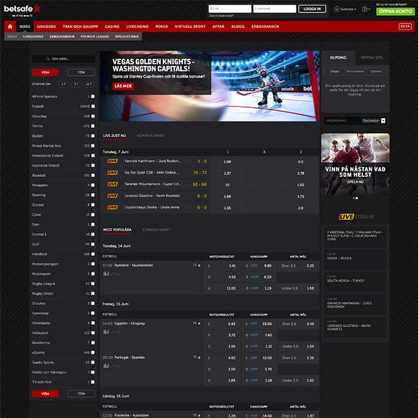The width and height of the screenshot is (418, 418).
Task: Tick the eSports checkbox
Action: 93,353
